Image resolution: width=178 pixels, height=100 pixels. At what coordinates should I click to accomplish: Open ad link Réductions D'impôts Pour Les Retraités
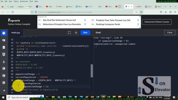click(x=62, y=24)
